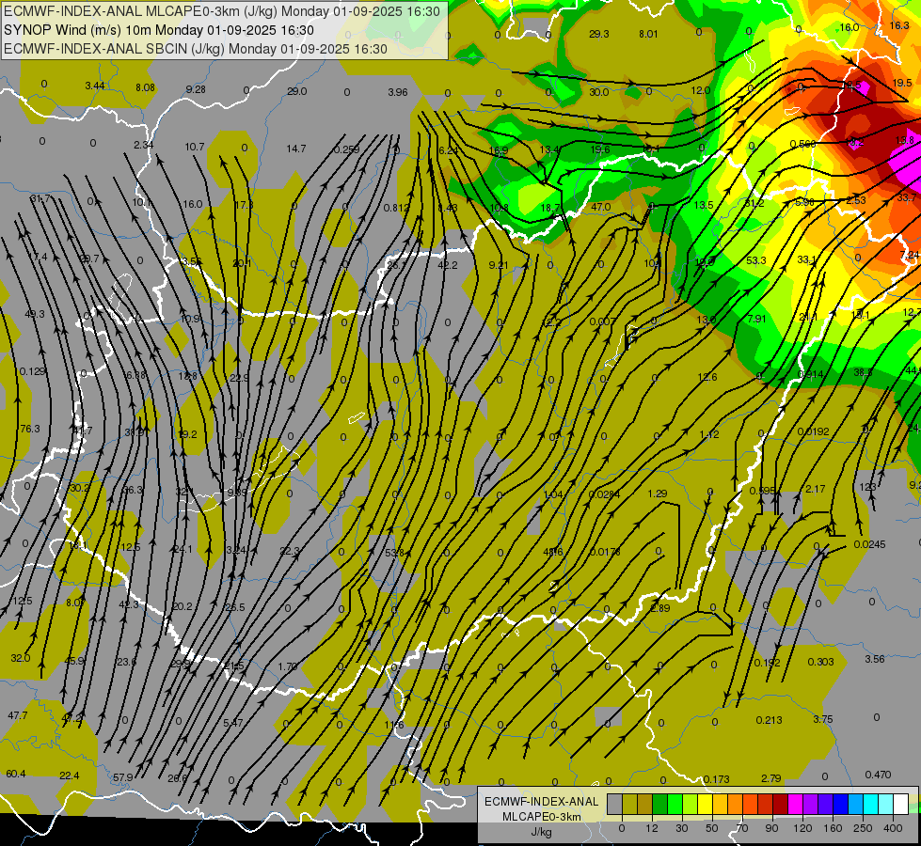
Task: Click the map value '9.28'
Action: (x=196, y=89)
